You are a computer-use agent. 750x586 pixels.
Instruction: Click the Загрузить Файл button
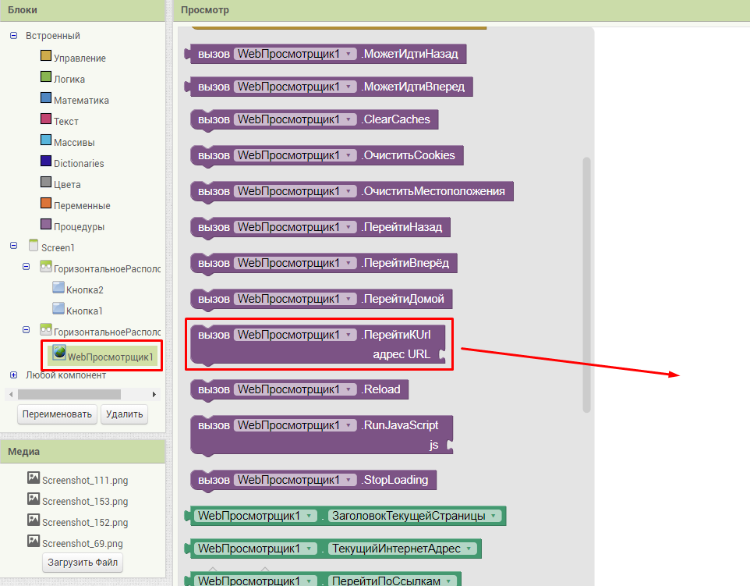pos(82,563)
